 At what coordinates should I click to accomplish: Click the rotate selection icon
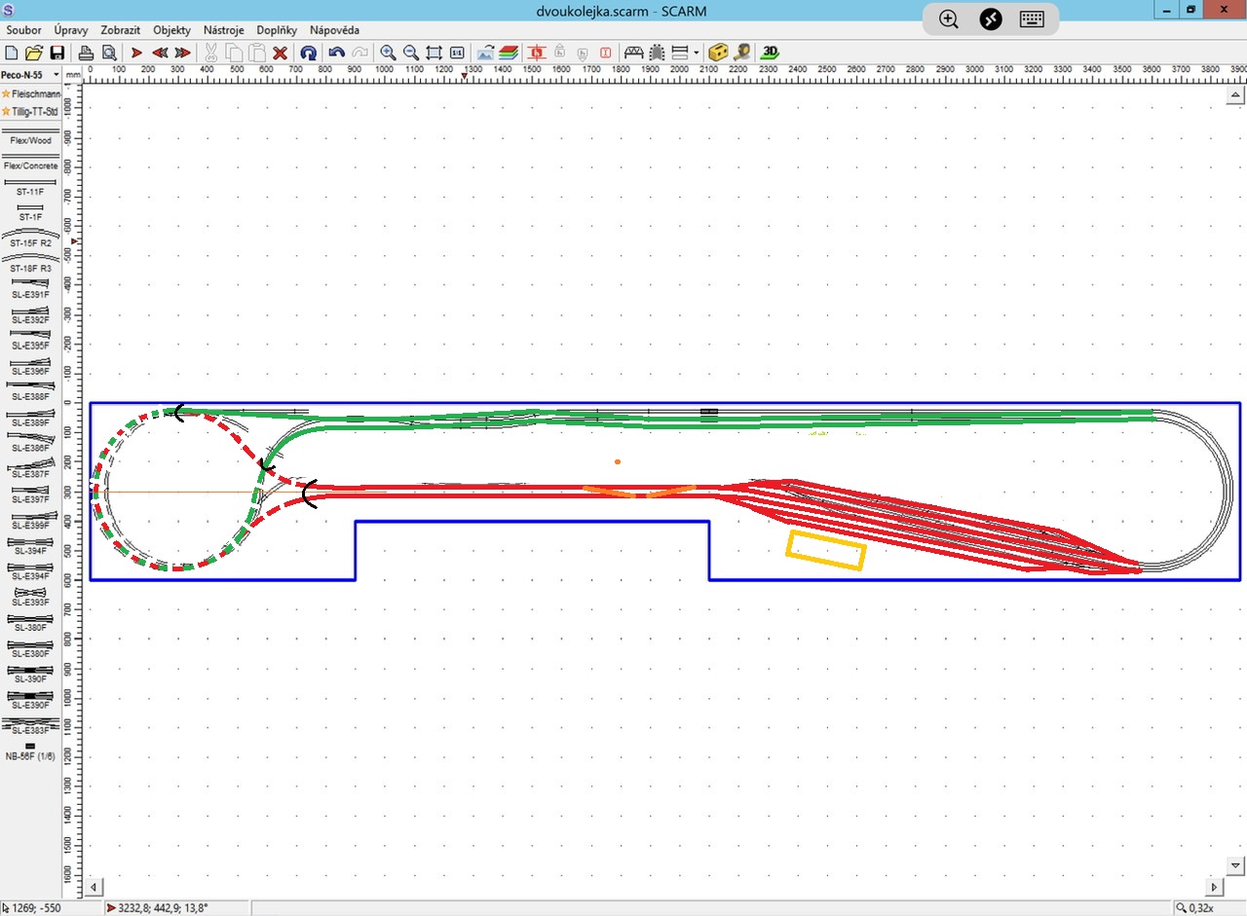pyautogui.click(x=308, y=53)
